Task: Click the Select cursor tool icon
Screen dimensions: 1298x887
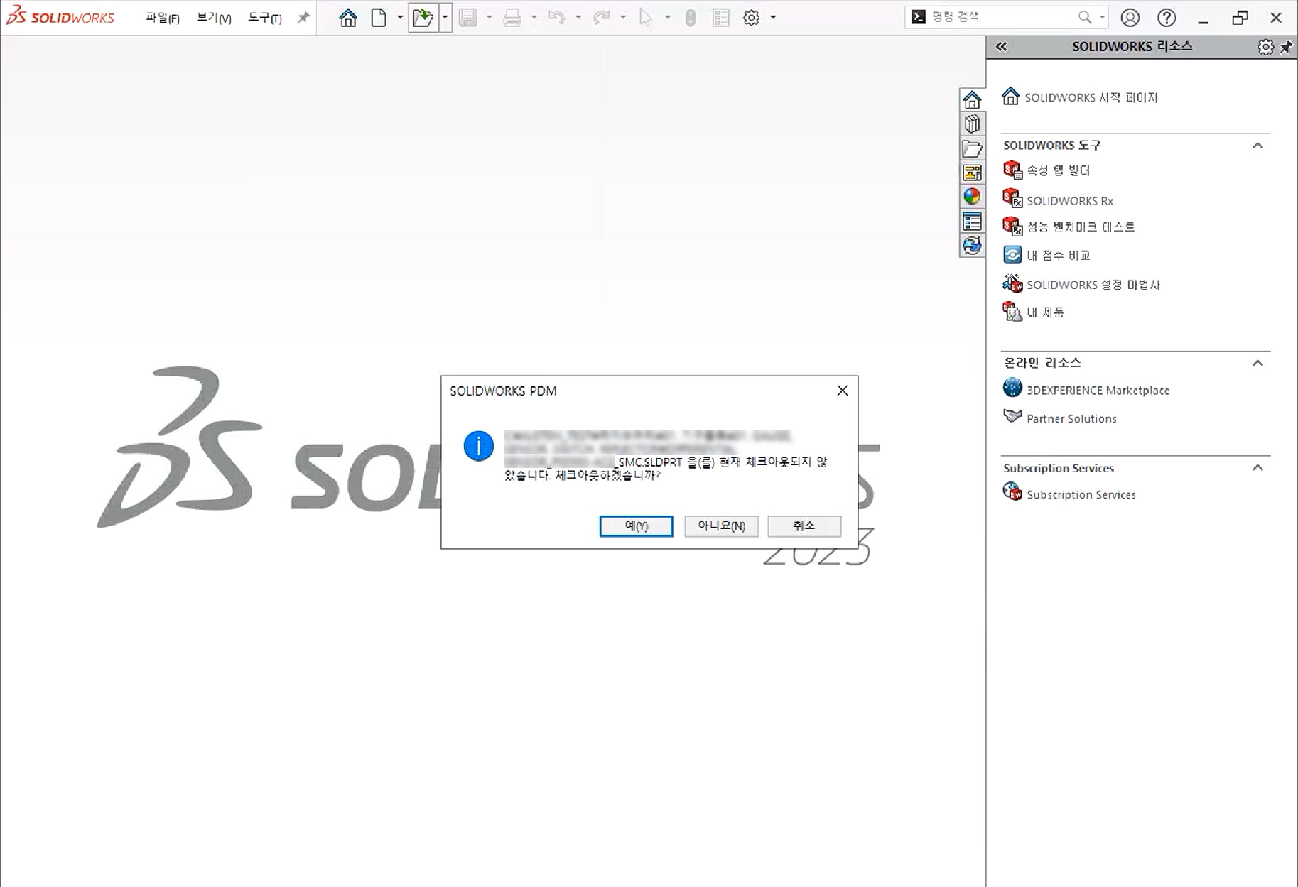Action: [645, 18]
